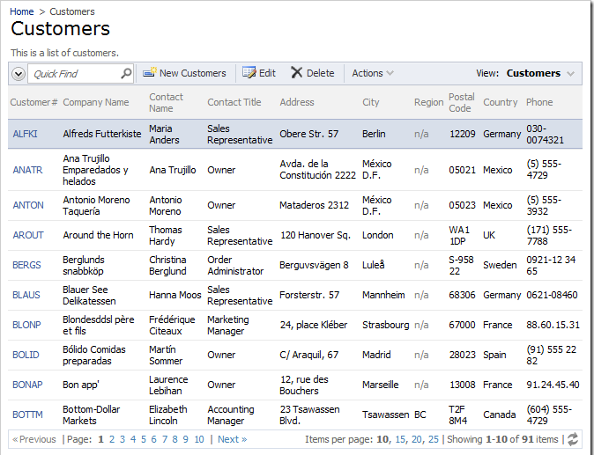Go to page 4

pyautogui.click(x=133, y=439)
